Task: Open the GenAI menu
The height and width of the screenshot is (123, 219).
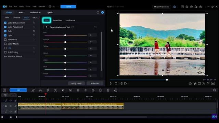Action: [x=22, y=6]
